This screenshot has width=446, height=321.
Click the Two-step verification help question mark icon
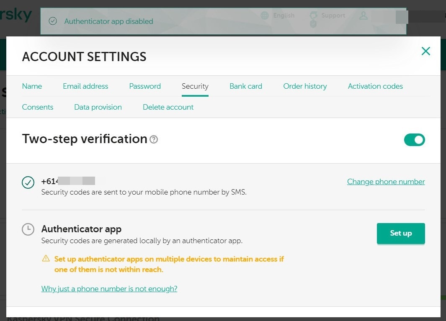tap(154, 140)
